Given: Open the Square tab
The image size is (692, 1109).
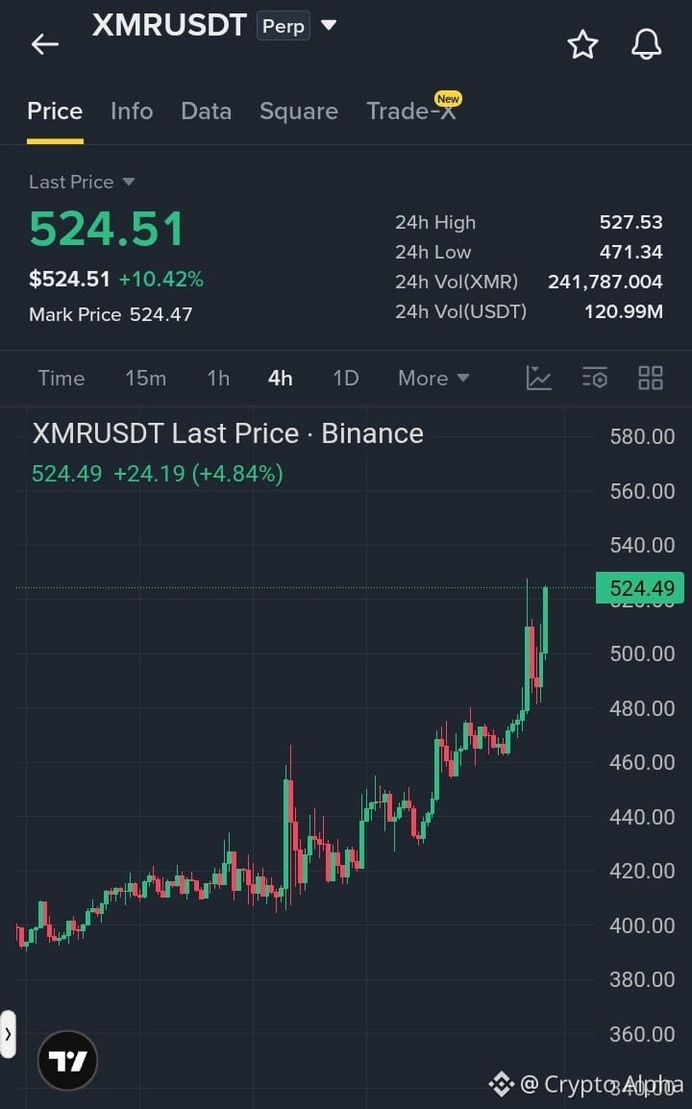Looking at the screenshot, I should point(299,111).
